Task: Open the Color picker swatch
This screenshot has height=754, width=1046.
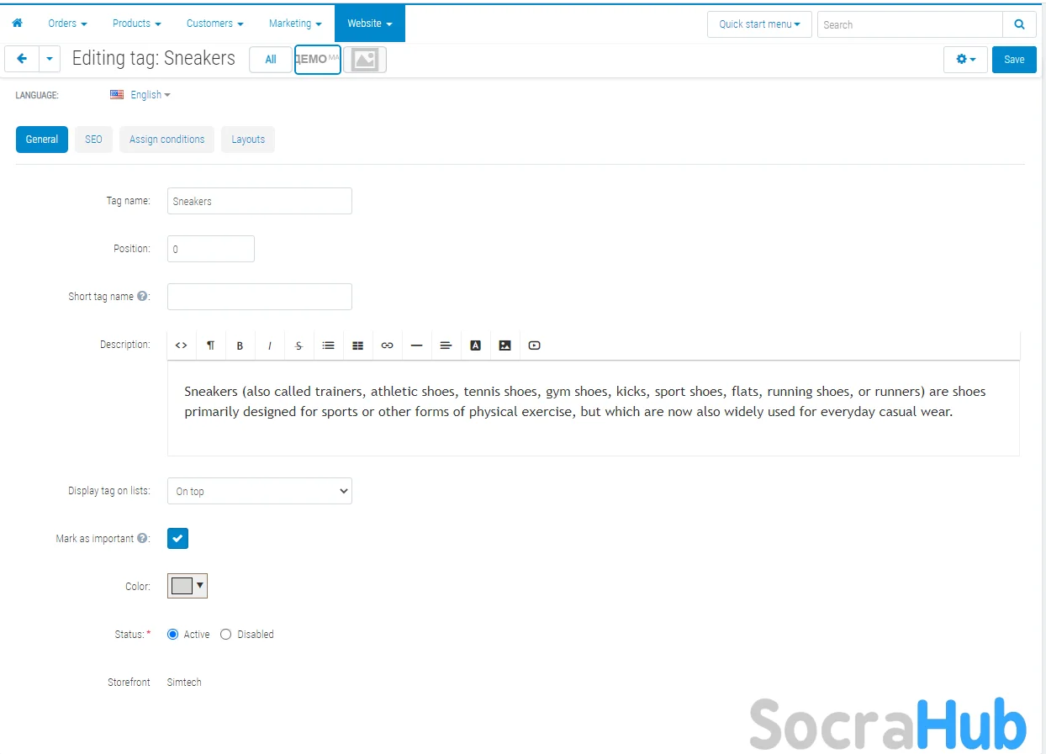Action: point(188,587)
